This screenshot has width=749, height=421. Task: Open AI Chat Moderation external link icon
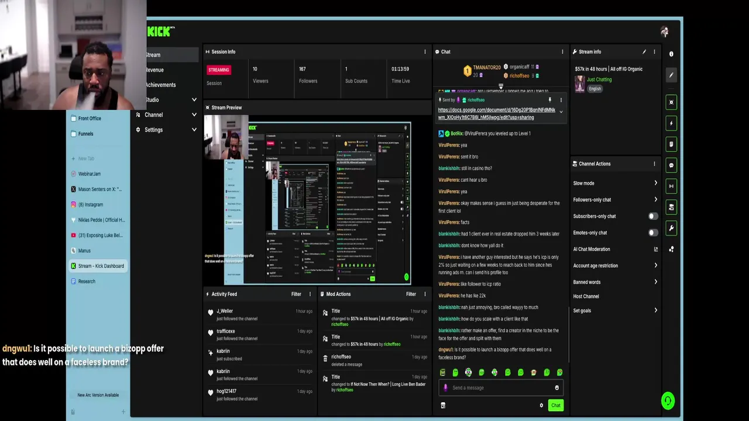[x=655, y=249]
